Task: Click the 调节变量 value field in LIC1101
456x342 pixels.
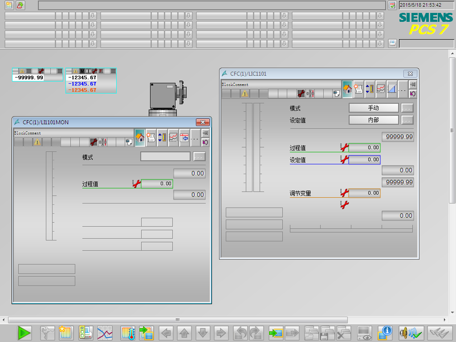Action: click(x=364, y=193)
